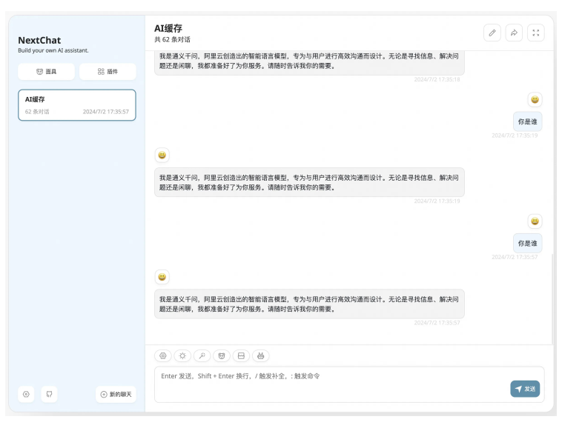Click user avatar of 你是谁 sent 17:35:19

535,99
